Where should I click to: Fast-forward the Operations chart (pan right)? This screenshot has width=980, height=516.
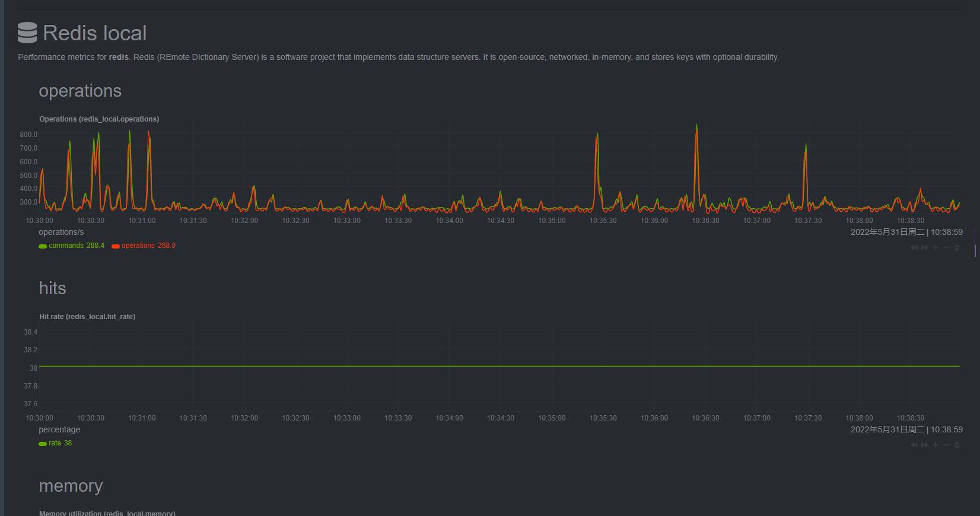pyautogui.click(x=925, y=247)
